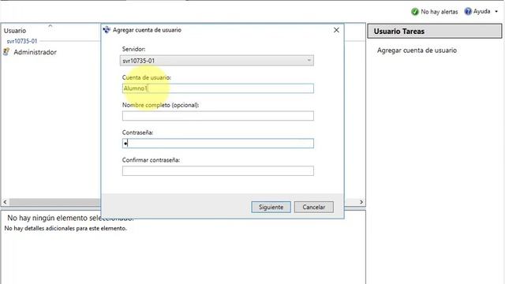Click the "Servidor:" label in the dialog

point(133,49)
